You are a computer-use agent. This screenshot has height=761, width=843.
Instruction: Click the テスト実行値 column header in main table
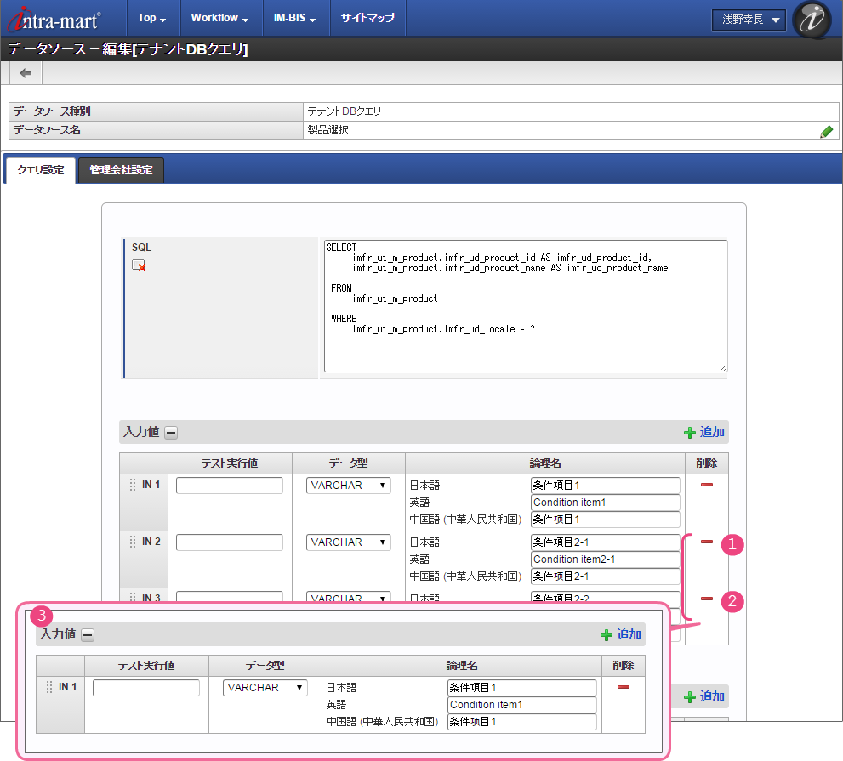230,463
